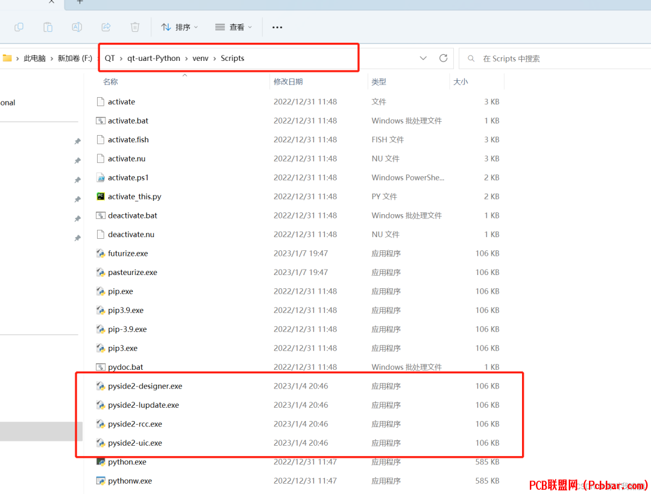Expand chevron after qt-uart-Python in breadcrumb
The image size is (651, 494).
click(x=186, y=59)
